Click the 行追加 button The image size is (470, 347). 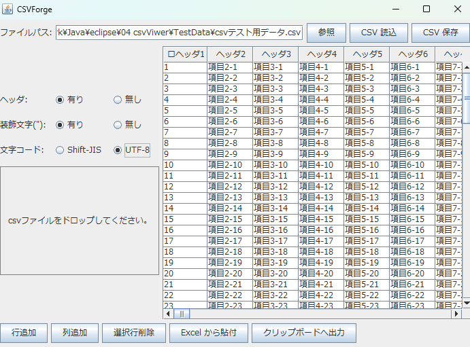pyautogui.click(x=24, y=333)
